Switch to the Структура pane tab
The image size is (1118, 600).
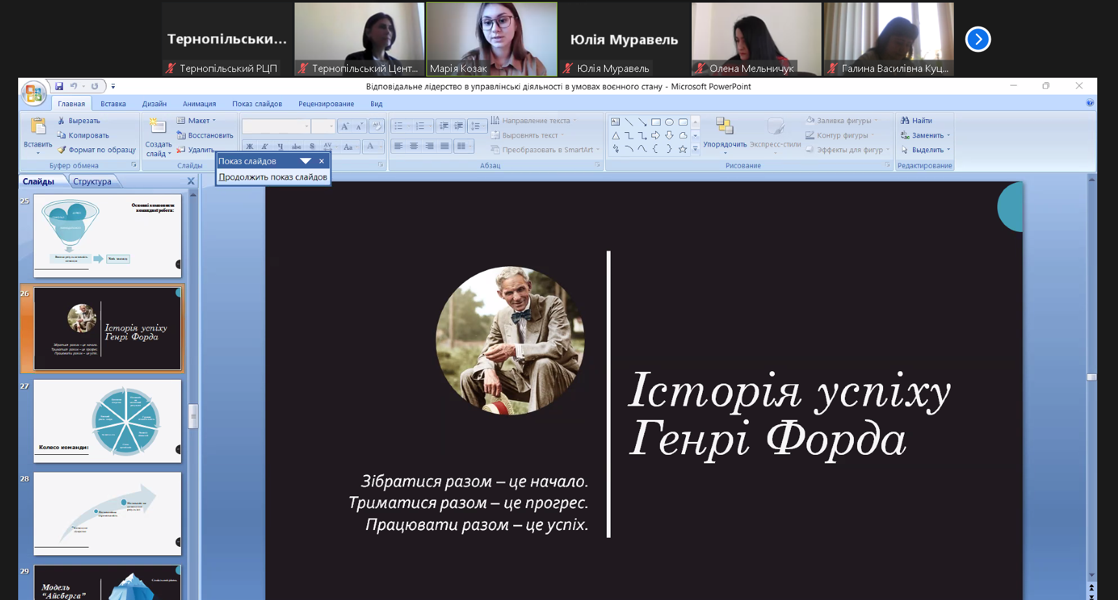pos(92,181)
